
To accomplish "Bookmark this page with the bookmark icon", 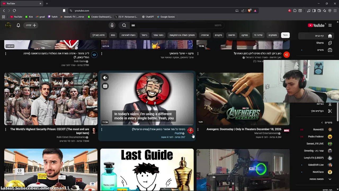I will click(64, 11).
